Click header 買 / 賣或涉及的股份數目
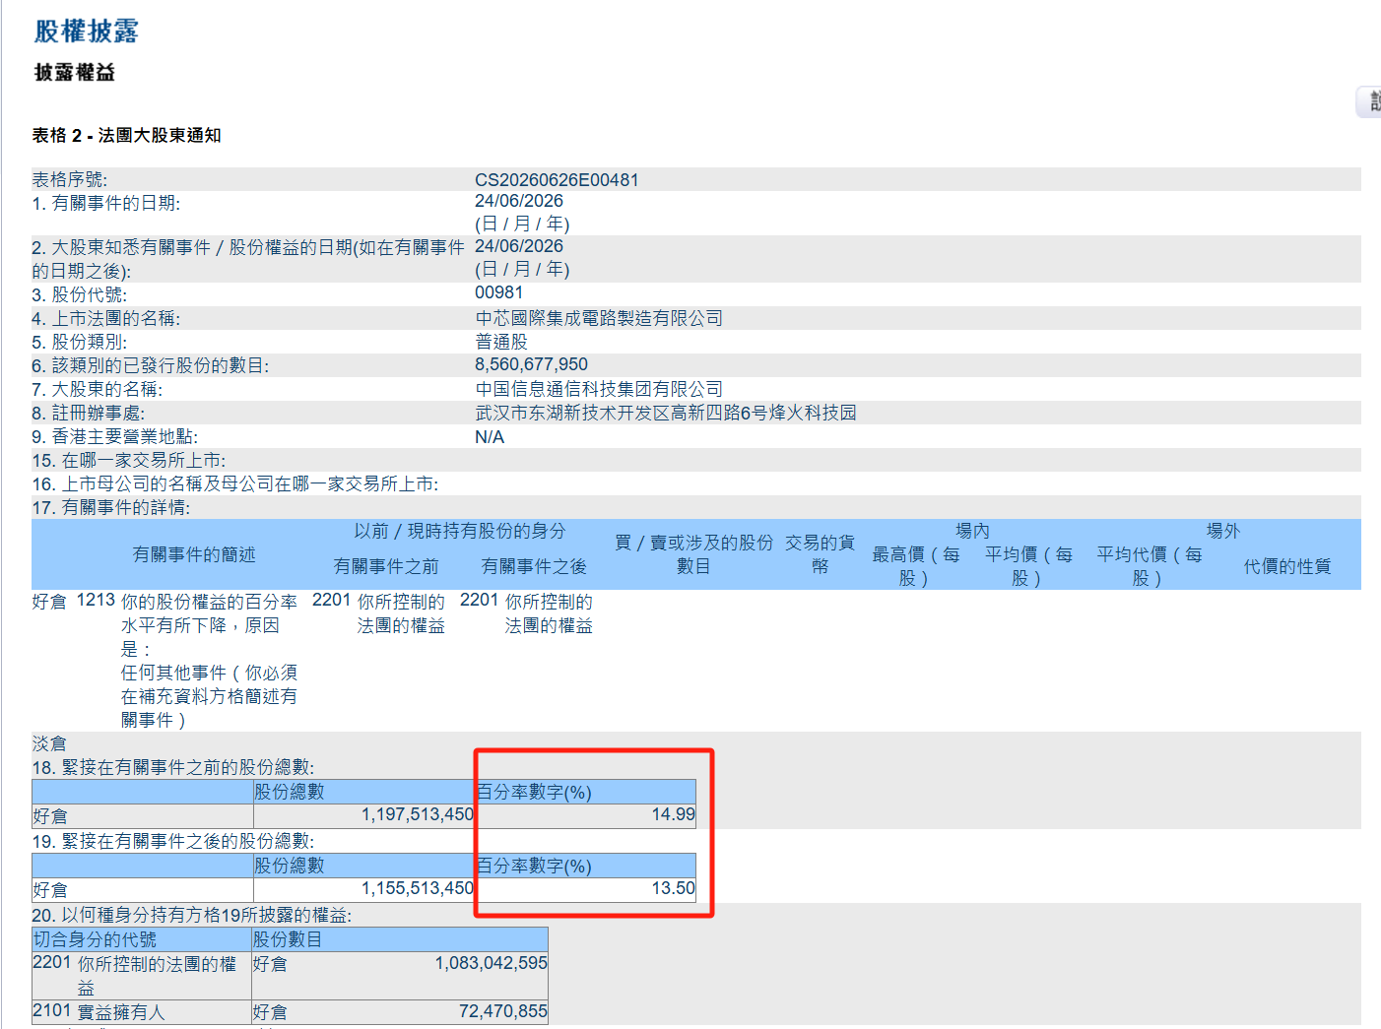Viewport: 1381px width, 1029px height. click(x=694, y=554)
